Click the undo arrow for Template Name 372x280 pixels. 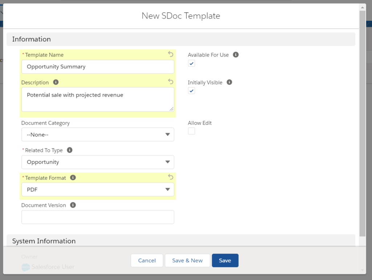point(171,54)
